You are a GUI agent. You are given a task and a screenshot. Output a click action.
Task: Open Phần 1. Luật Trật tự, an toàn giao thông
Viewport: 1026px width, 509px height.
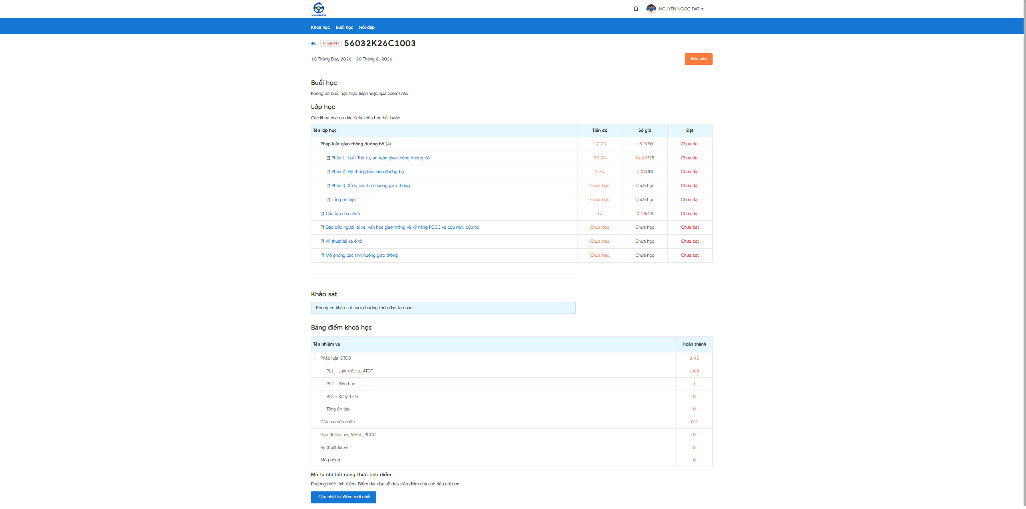click(x=380, y=158)
